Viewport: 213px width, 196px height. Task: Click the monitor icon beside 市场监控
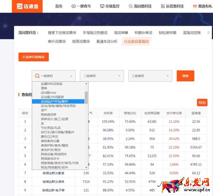102,6
